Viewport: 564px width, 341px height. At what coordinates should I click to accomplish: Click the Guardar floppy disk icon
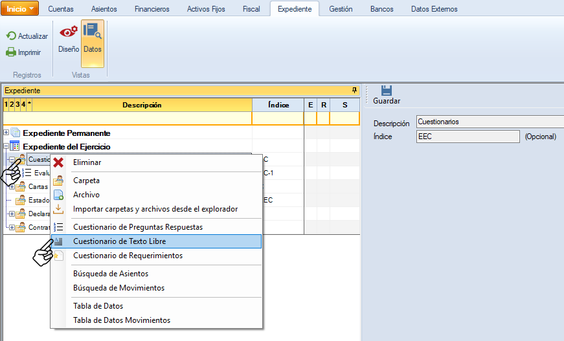point(386,91)
